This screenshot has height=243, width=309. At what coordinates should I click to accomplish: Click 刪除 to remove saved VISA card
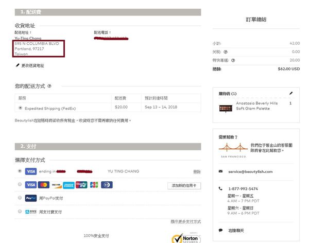coord(197,171)
